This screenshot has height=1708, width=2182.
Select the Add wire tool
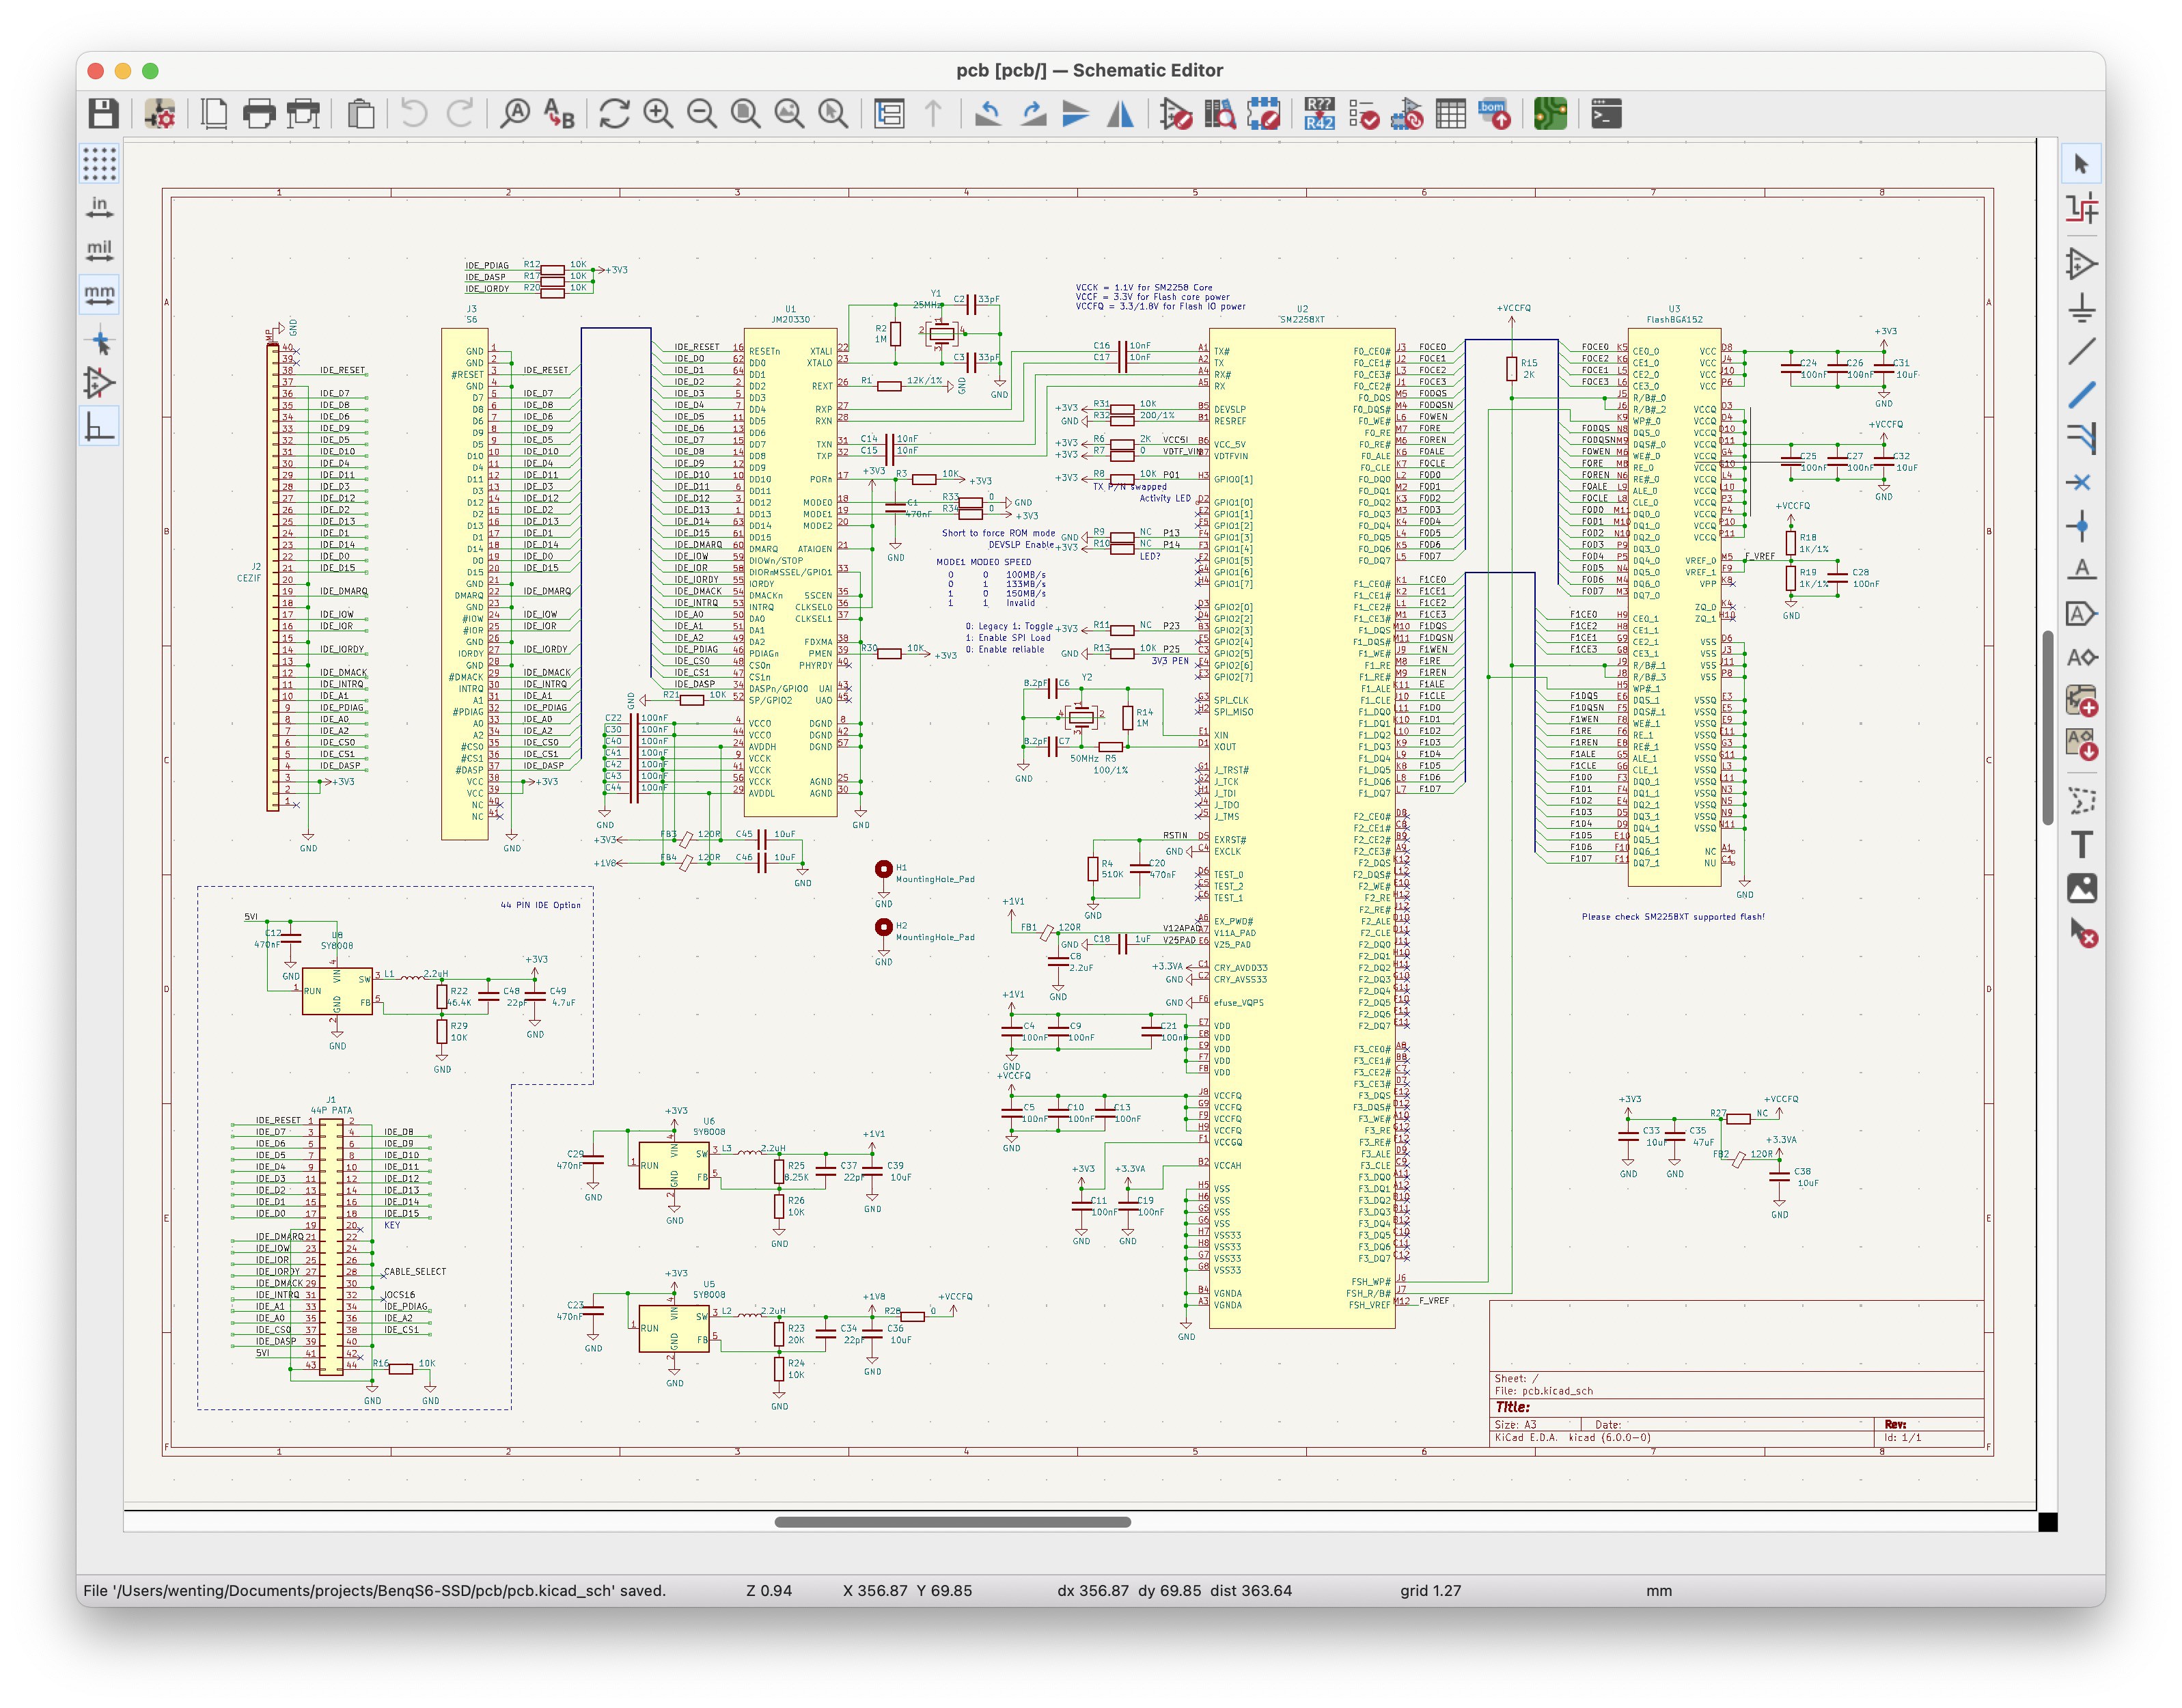[2081, 351]
